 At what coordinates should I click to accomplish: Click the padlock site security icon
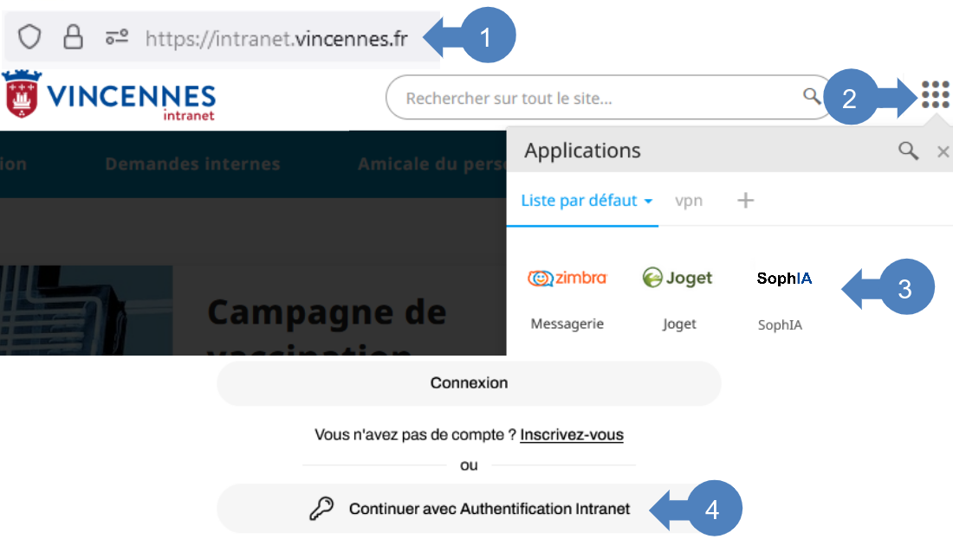point(73,37)
